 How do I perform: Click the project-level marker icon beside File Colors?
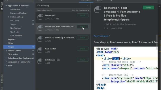33,20
